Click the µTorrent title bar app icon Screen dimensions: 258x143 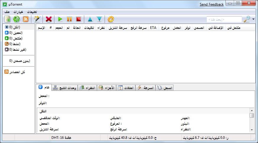pyautogui.click(x=5, y=4)
